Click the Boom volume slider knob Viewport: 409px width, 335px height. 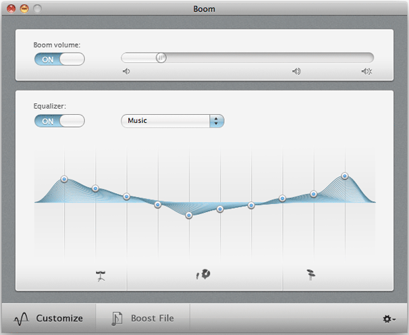161,57
